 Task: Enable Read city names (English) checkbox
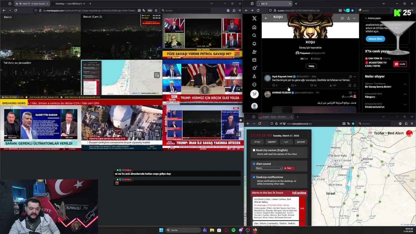pos(254,150)
